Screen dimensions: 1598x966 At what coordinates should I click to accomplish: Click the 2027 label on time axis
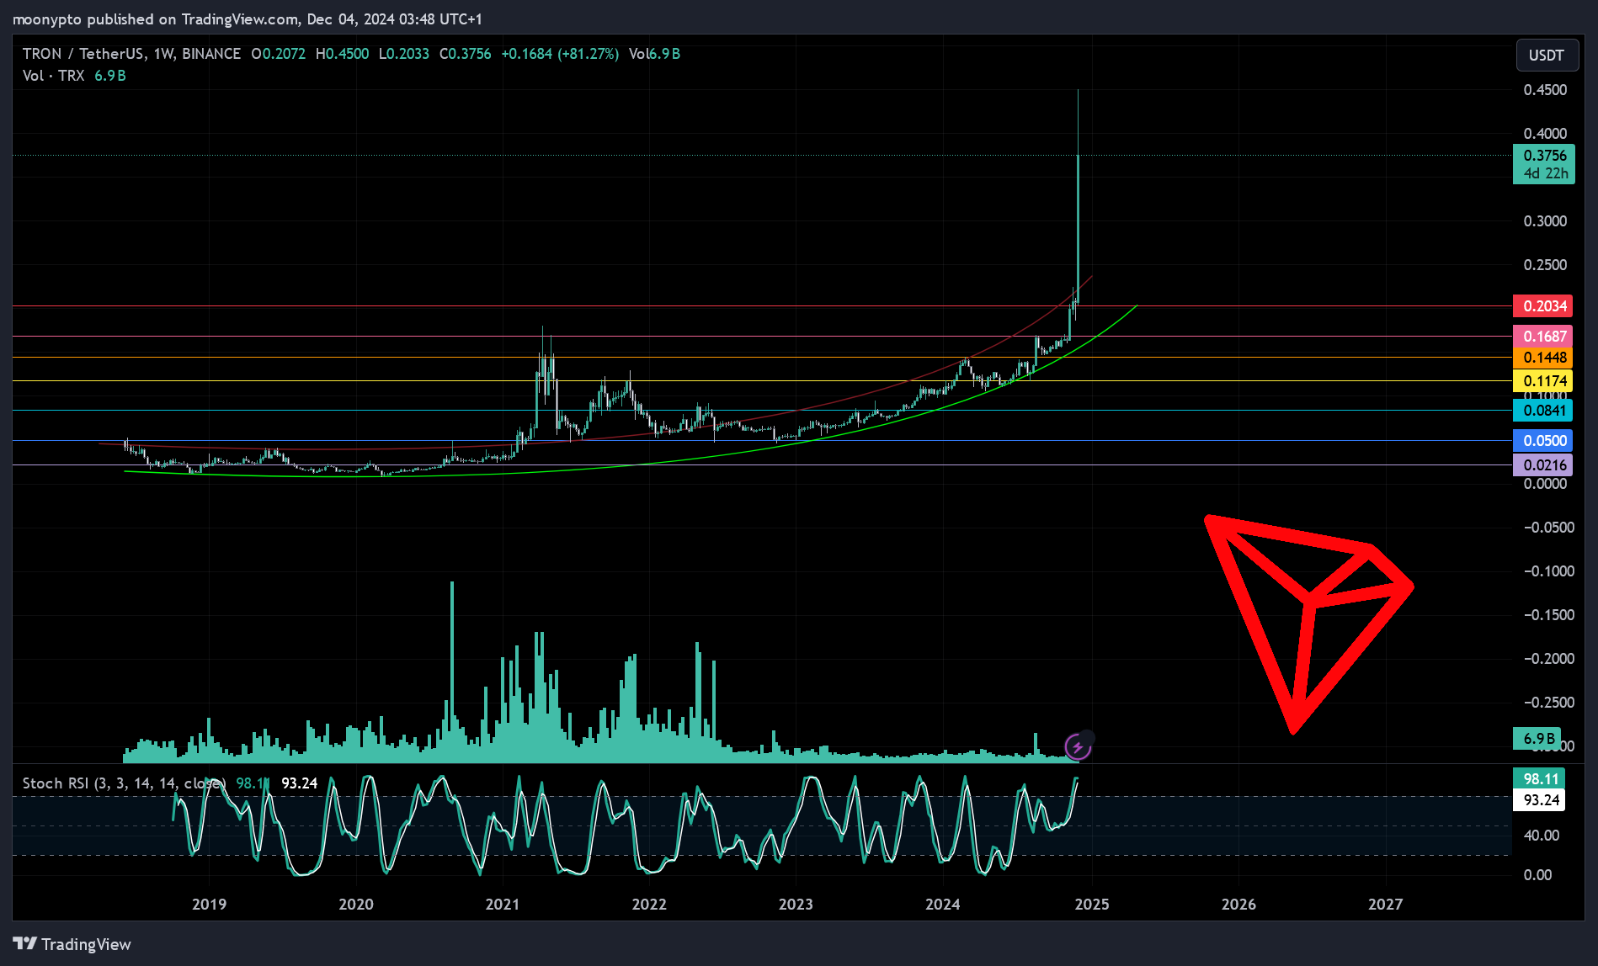point(1386,905)
